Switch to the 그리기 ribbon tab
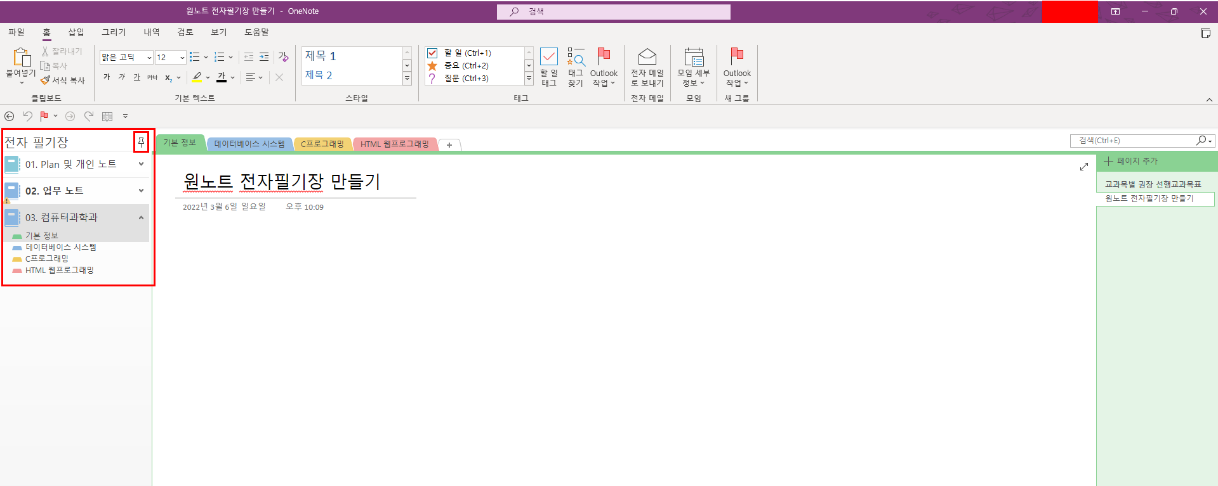The image size is (1218, 486). click(114, 32)
